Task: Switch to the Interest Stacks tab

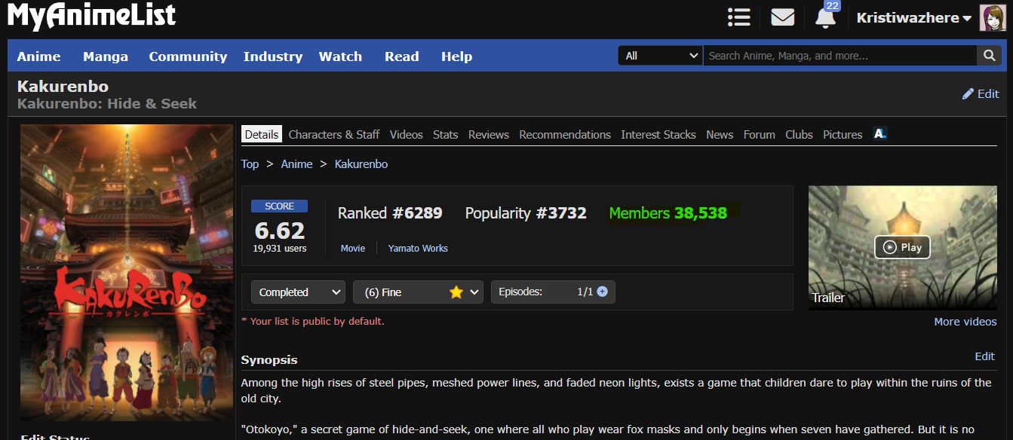Action: pyautogui.click(x=658, y=134)
